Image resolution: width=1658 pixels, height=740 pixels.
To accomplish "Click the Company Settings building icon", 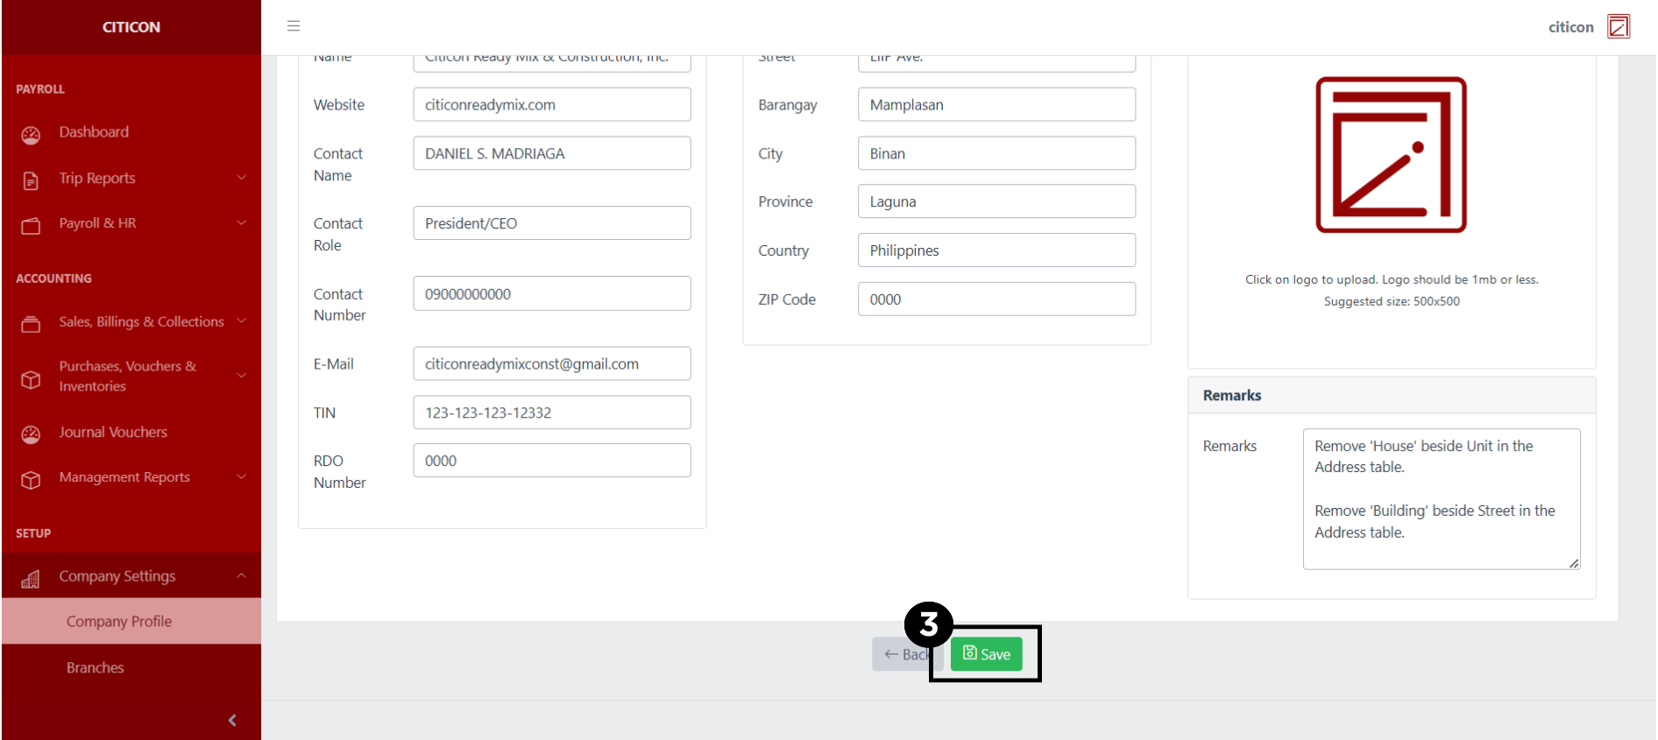I will coord(31,579).
